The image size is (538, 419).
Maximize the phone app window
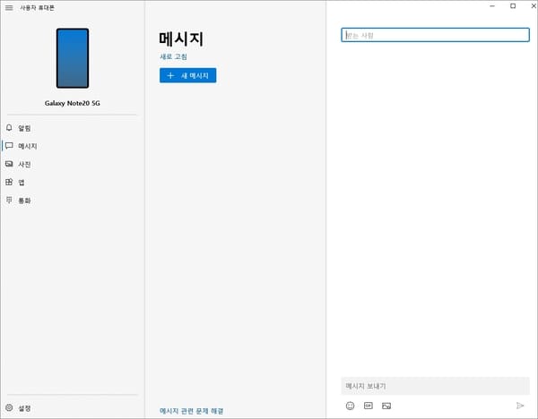pos(513,6)
